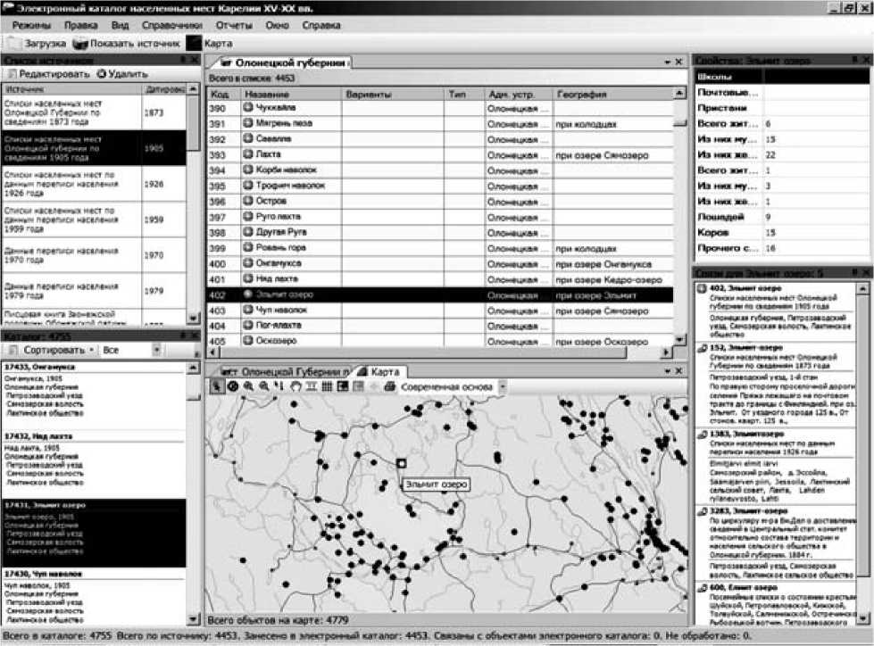Screen dimensions: 874x646
Task: Close the properties panel Свойства
Action: point(867,59)
